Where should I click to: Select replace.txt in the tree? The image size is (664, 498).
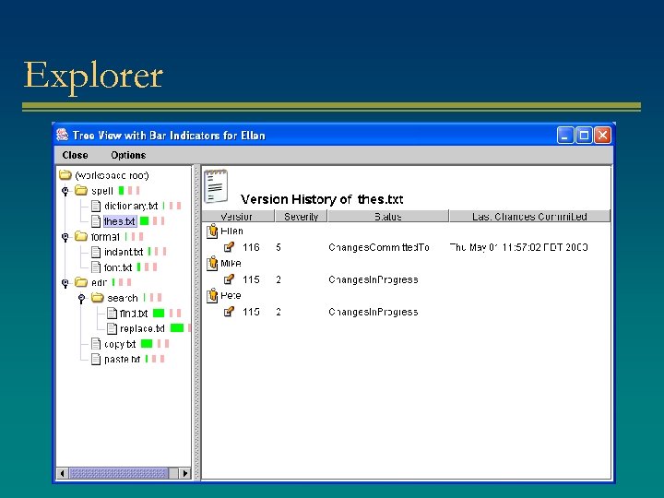(x=142, y=328)
